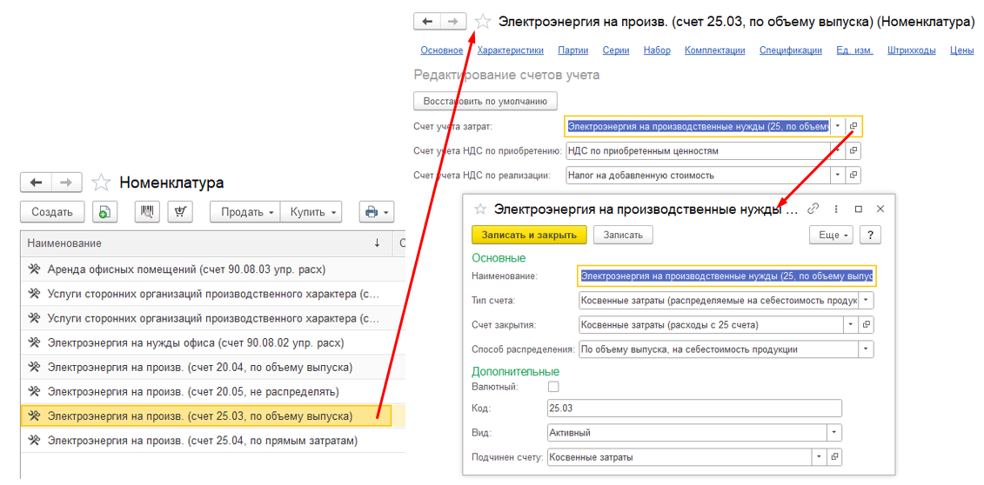
Task: Select row Электроэнергия на произв. (счет 25.04)
Action: coord(205,441)
